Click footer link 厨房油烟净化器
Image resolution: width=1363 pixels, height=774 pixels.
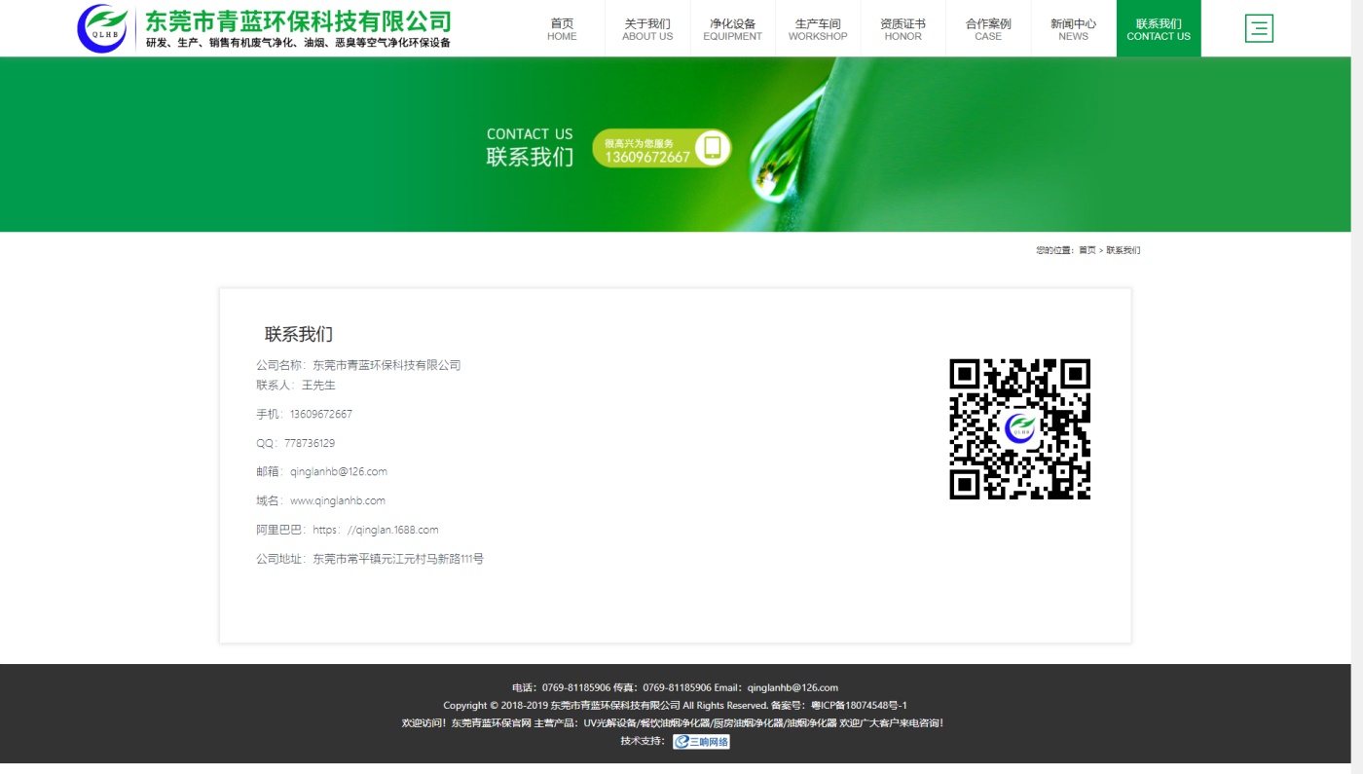coord(747,723)
